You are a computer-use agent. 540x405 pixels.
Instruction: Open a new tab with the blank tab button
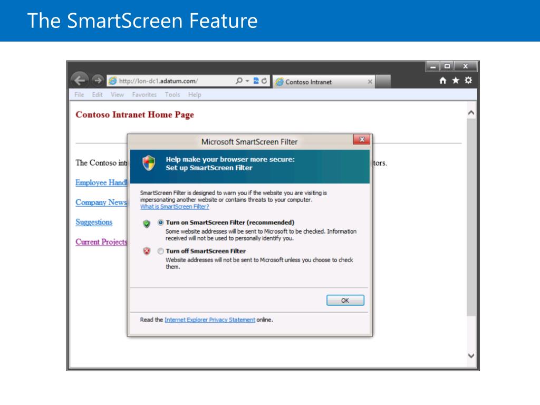click(383, 82)
